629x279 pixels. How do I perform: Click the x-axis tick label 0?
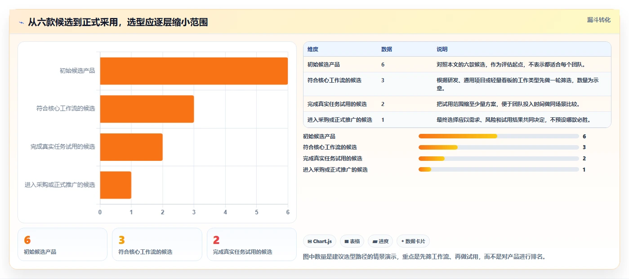[x=100, y=212]
